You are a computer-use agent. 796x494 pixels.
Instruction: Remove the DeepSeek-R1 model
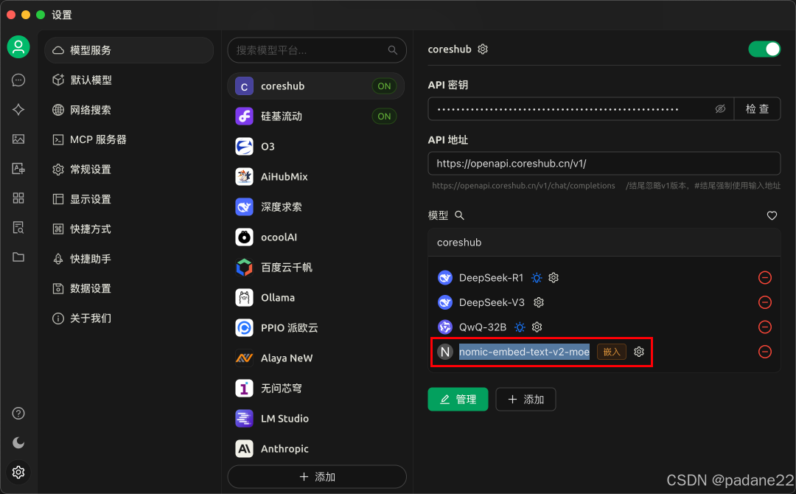pyautogui.click(x=764, y=278)
